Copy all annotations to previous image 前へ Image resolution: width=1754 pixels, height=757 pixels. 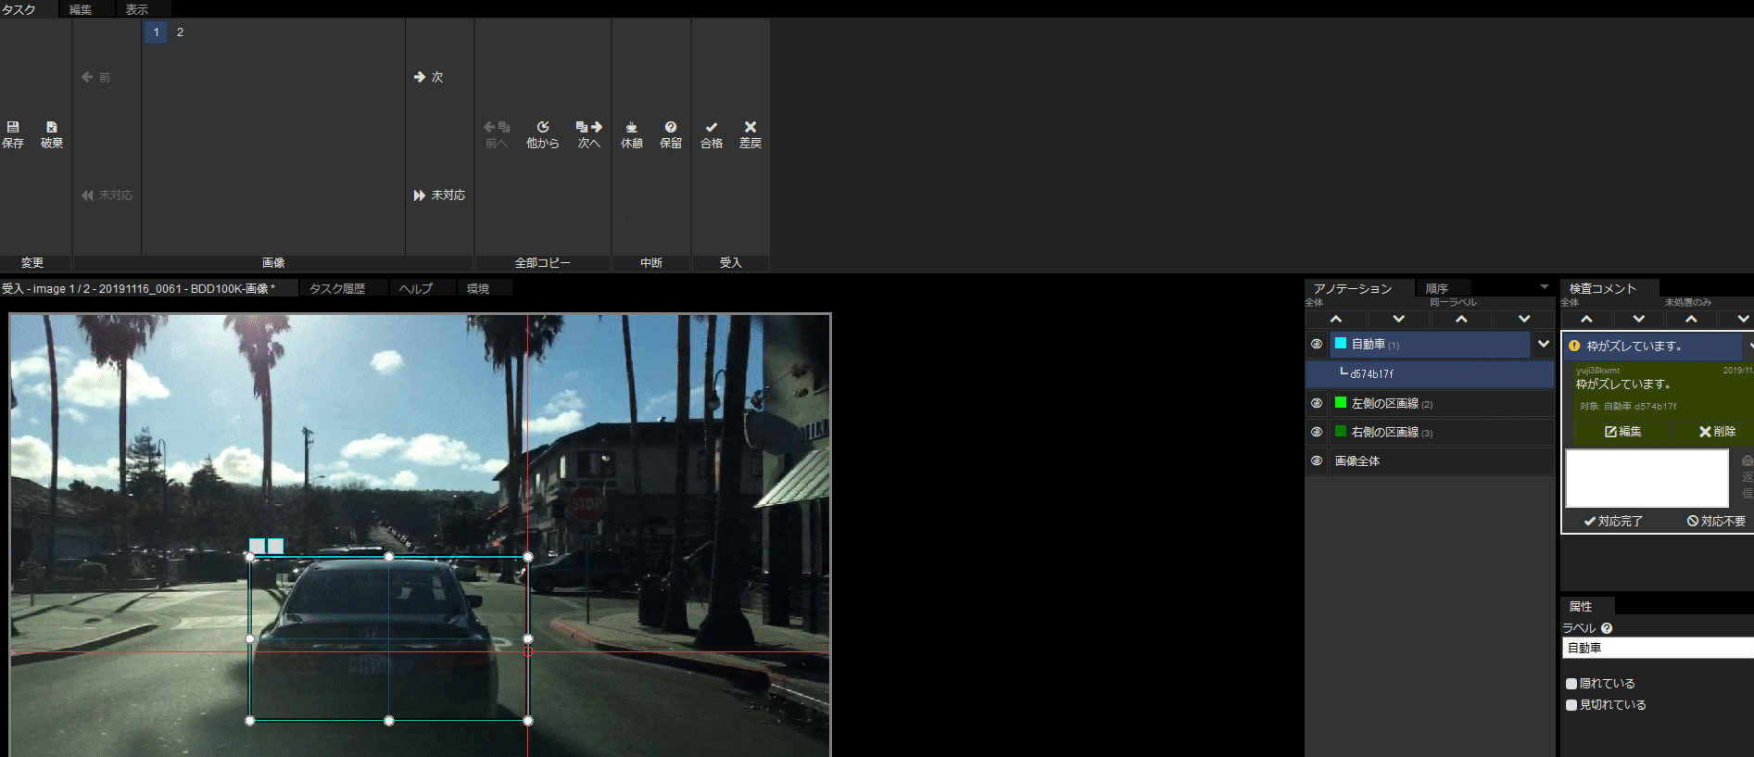click(497, 134)
